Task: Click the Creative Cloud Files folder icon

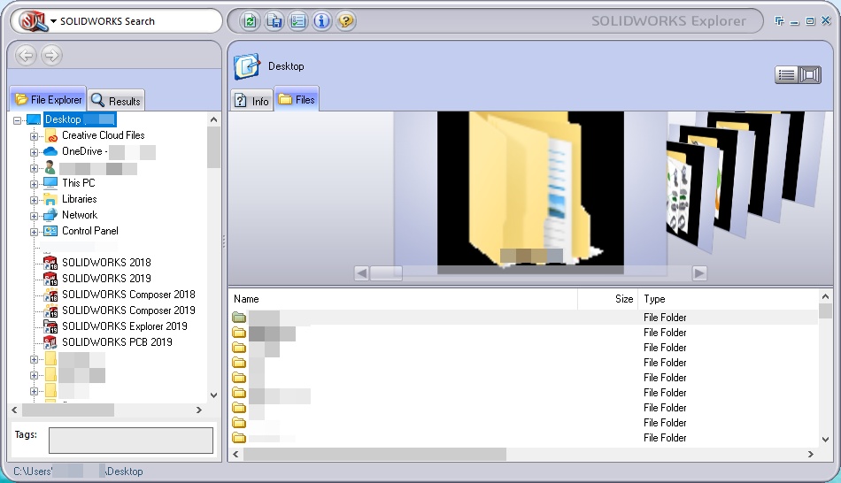Action: pos(50,135)
